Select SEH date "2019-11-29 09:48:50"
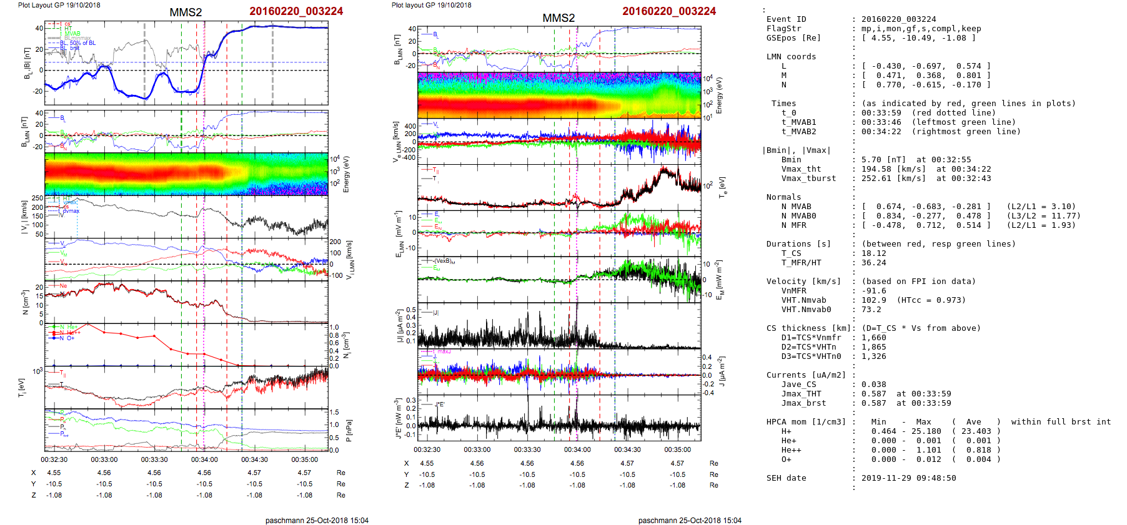This screenshot has height=525, width=1127. [908, 478]
